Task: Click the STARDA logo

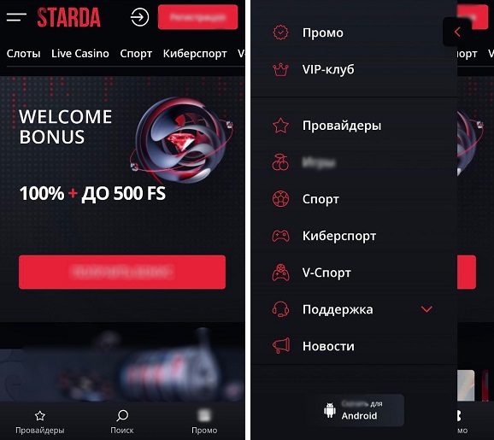Action: (68, 17)
